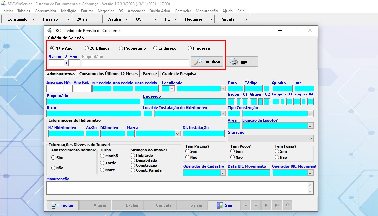
Task: Go to first record navigation arrow
Action: tap(245, 205)
